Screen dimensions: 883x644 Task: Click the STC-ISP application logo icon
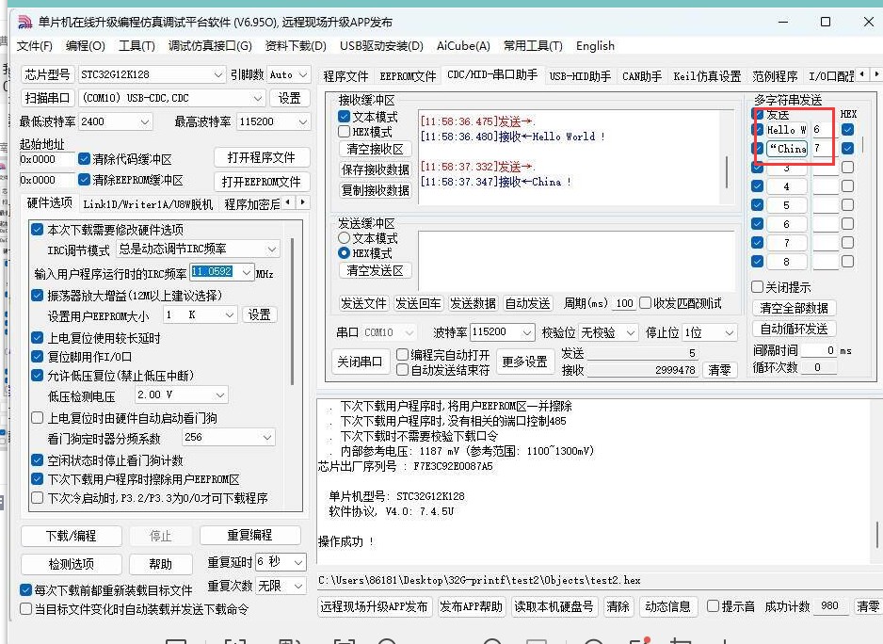tap(24, 22)
